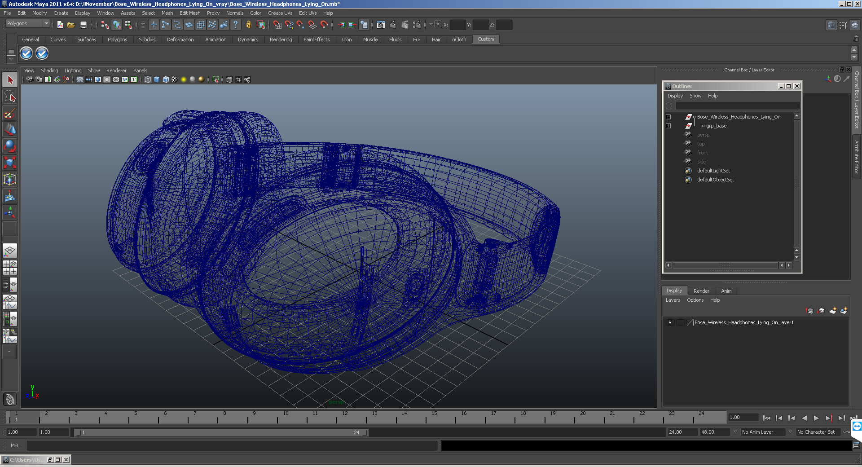Enable smooth shade all in viewport
The height and width of the screenshot is (467, 862).
[157, 79]
